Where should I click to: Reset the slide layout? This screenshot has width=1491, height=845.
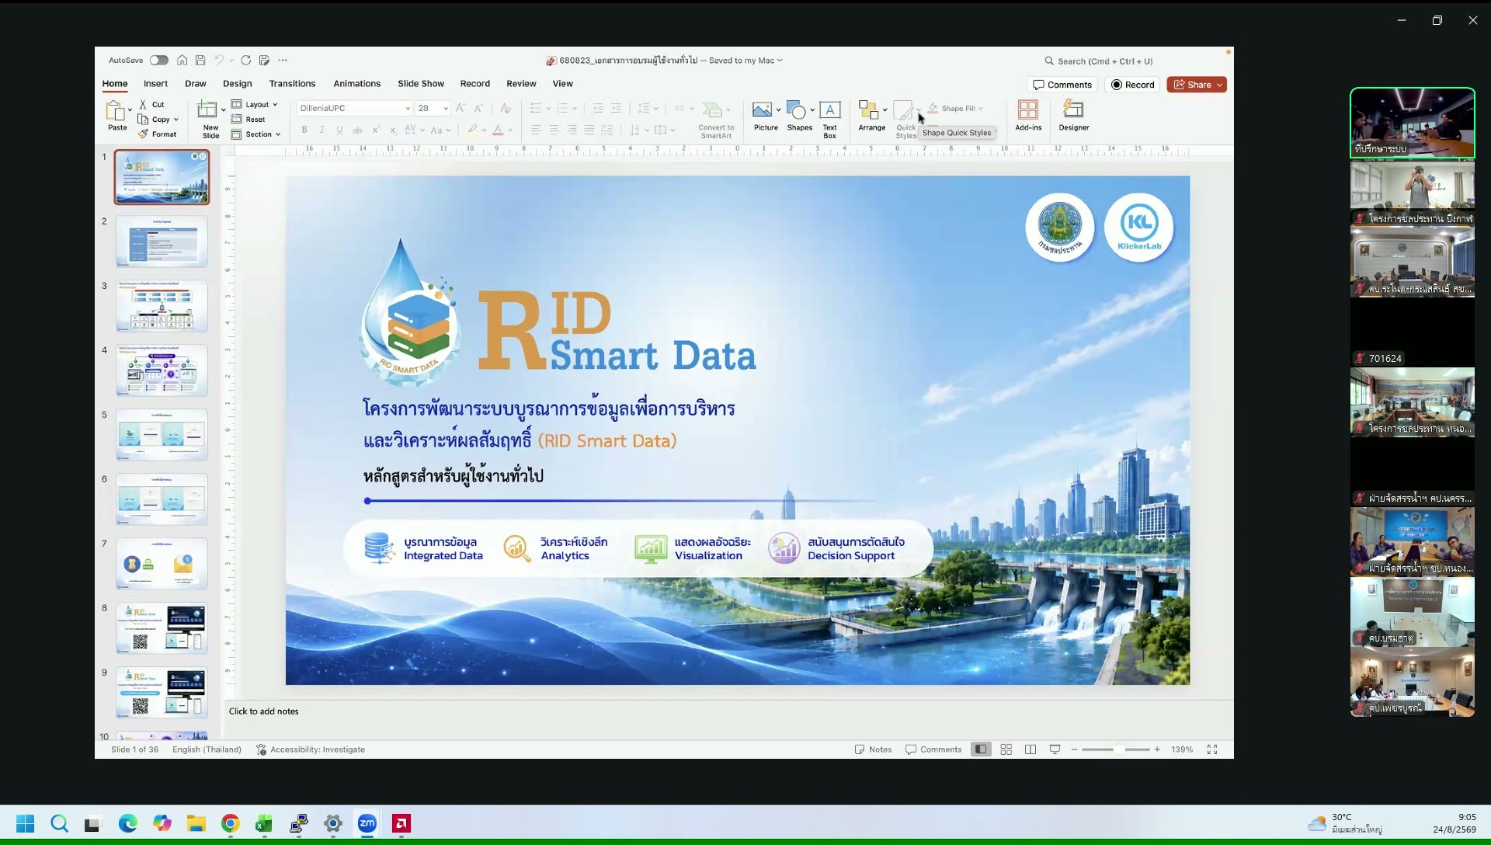pyautogui.click(x=248, y=120)
